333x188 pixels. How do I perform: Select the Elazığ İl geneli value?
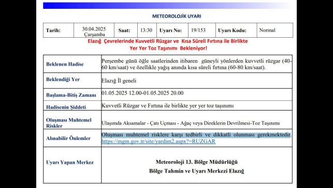pos(119,81)
